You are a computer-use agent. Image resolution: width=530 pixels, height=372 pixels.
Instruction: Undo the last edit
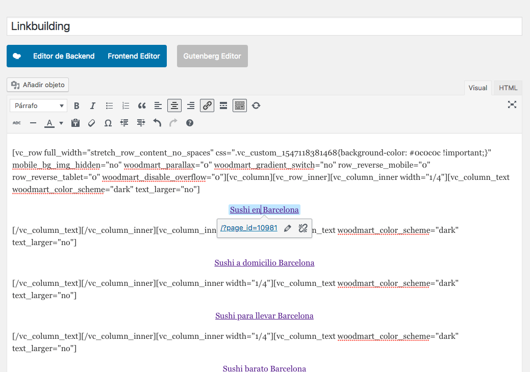pyautogui.click(x=157, y=123)
